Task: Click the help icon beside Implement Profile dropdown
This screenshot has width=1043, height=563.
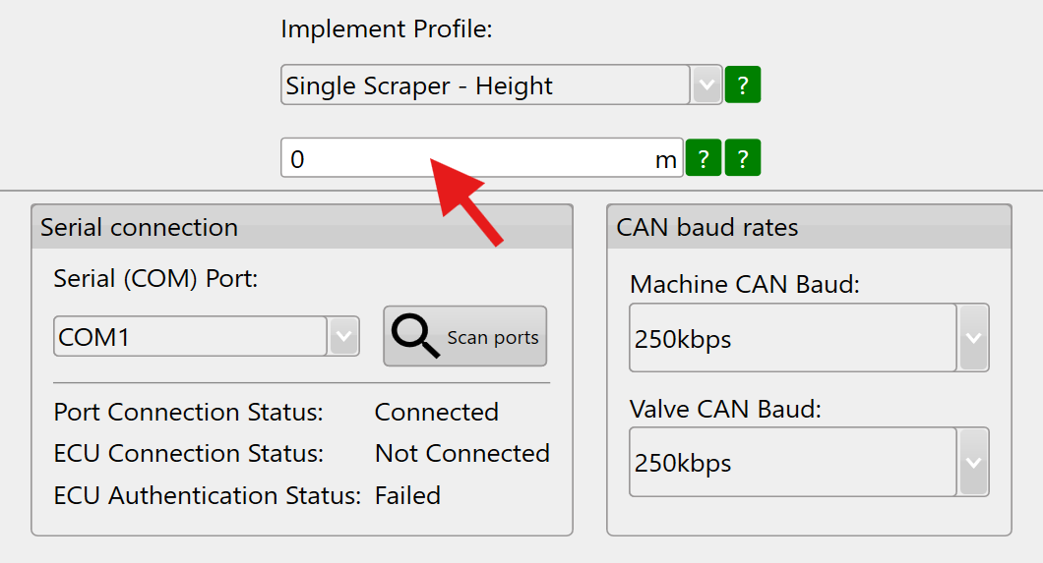Action: pyautogui.click(x=742, y=84)
